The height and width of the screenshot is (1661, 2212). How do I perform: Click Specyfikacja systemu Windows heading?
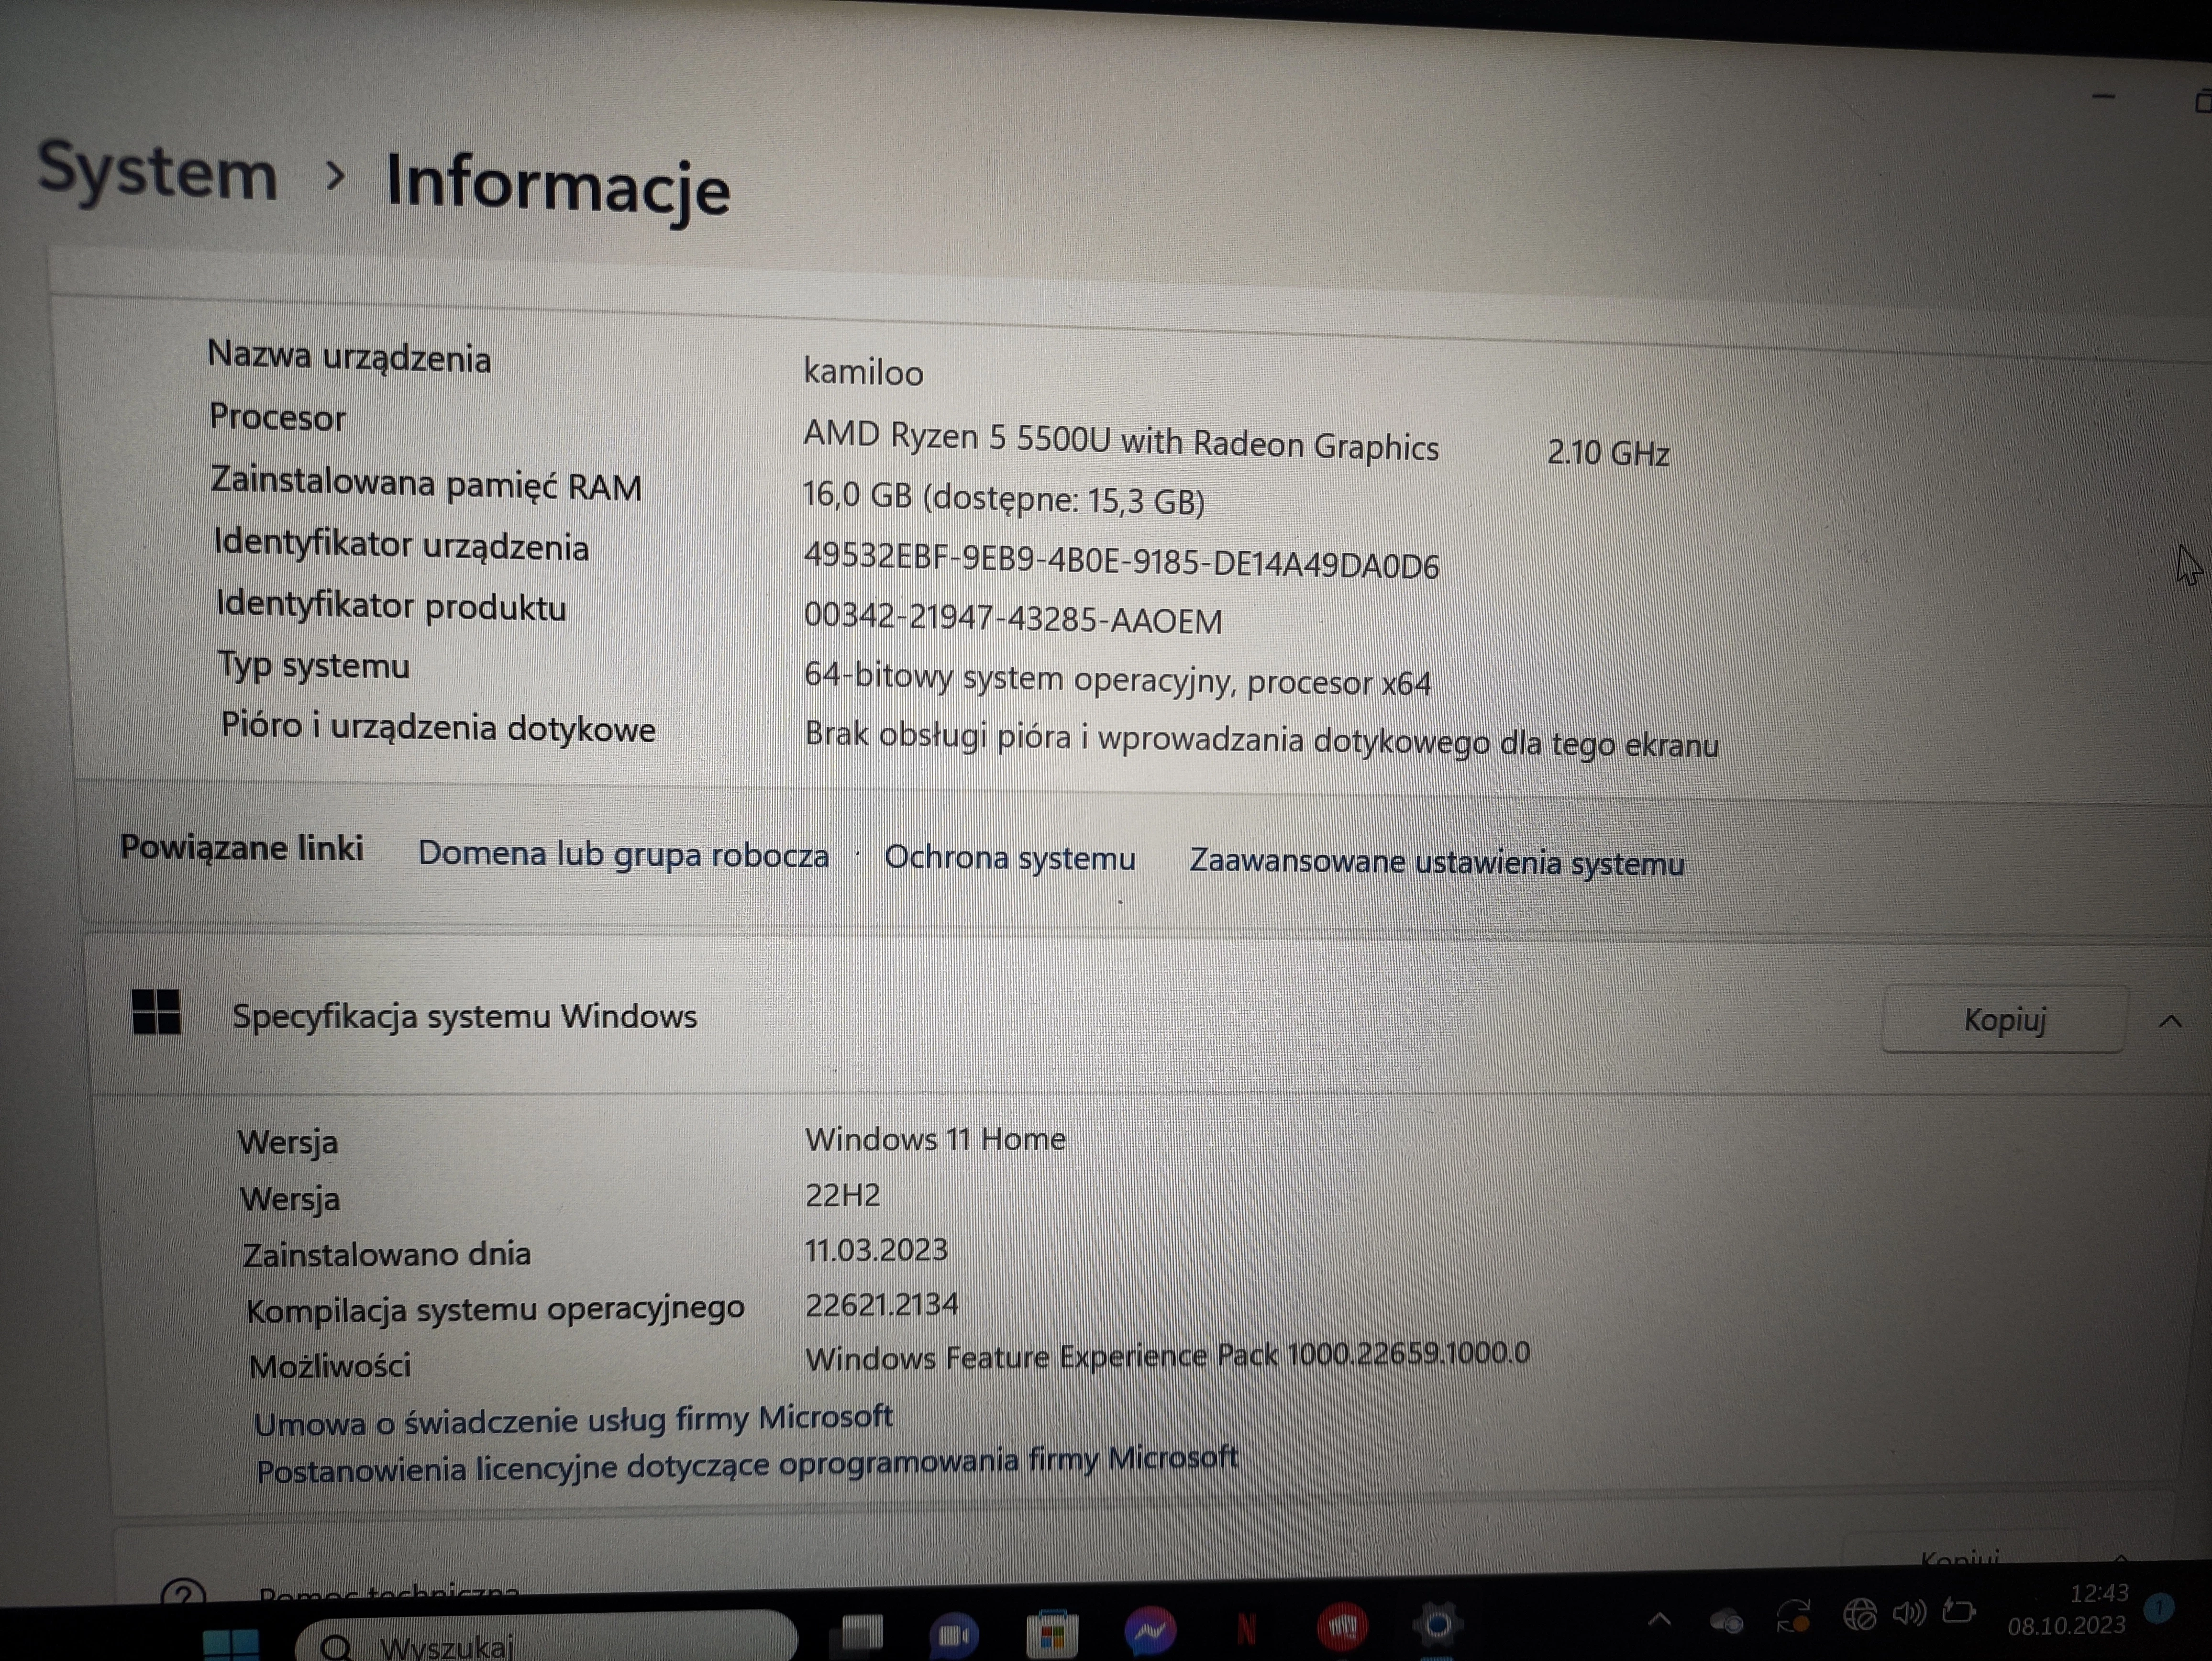(x=464, y=1016)
